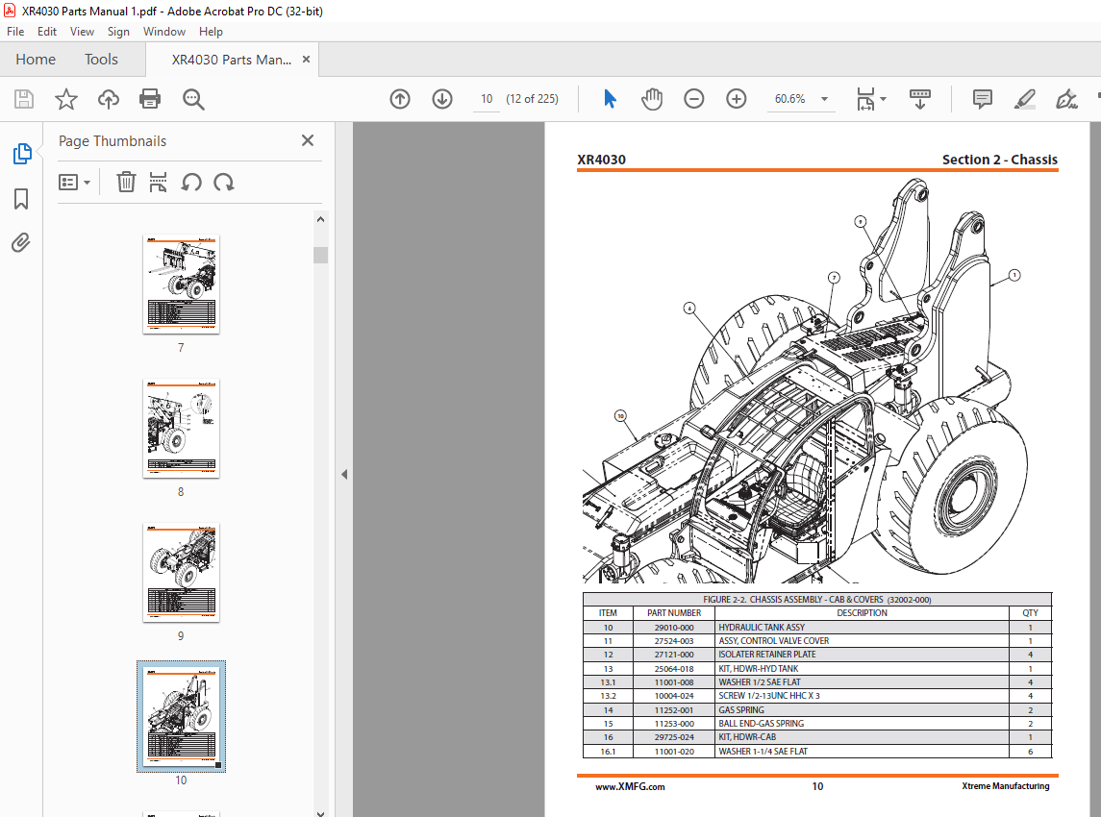Activate the Hand pan tool

(x=652, y=99)
